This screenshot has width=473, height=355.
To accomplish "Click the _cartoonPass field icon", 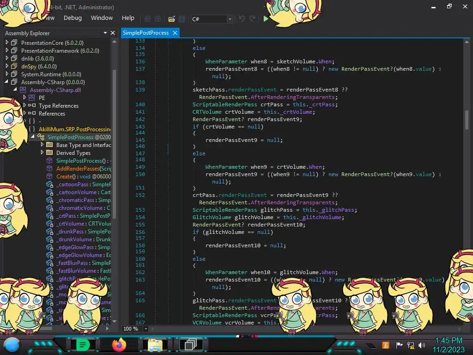I will 49,184.
